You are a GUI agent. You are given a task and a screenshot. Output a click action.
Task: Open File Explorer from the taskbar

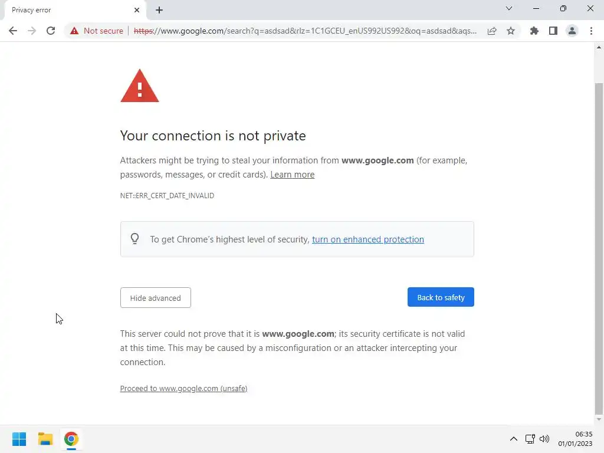click(45, 439)
